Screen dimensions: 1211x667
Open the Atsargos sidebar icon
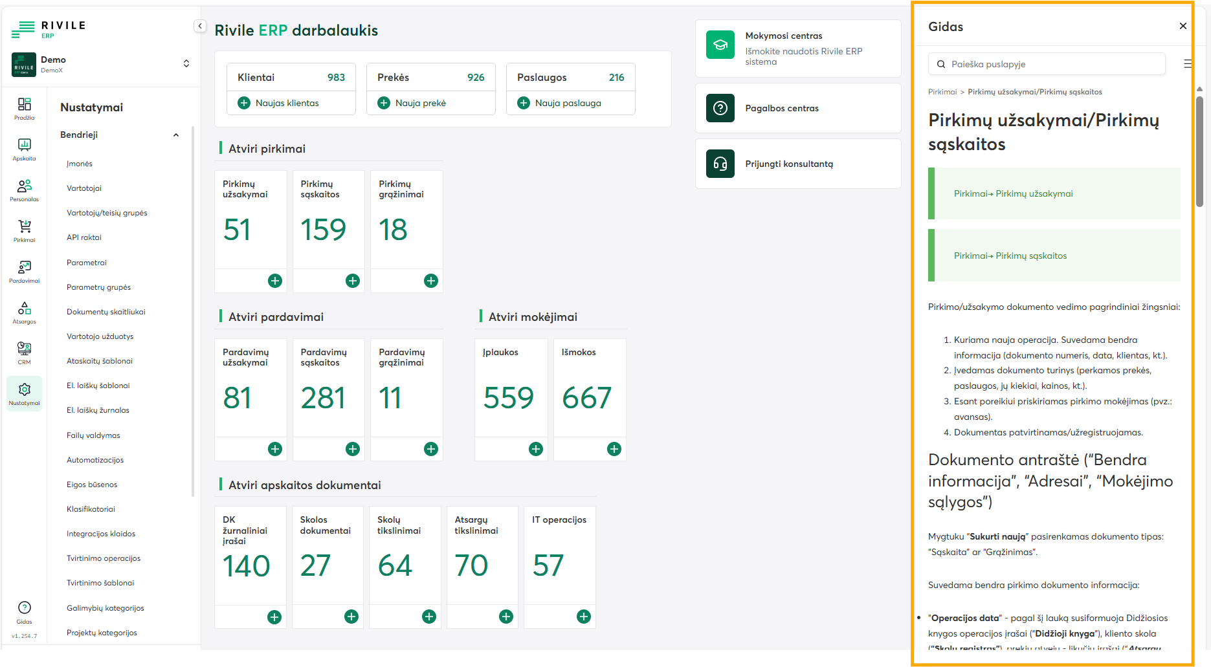pos(24,312)
